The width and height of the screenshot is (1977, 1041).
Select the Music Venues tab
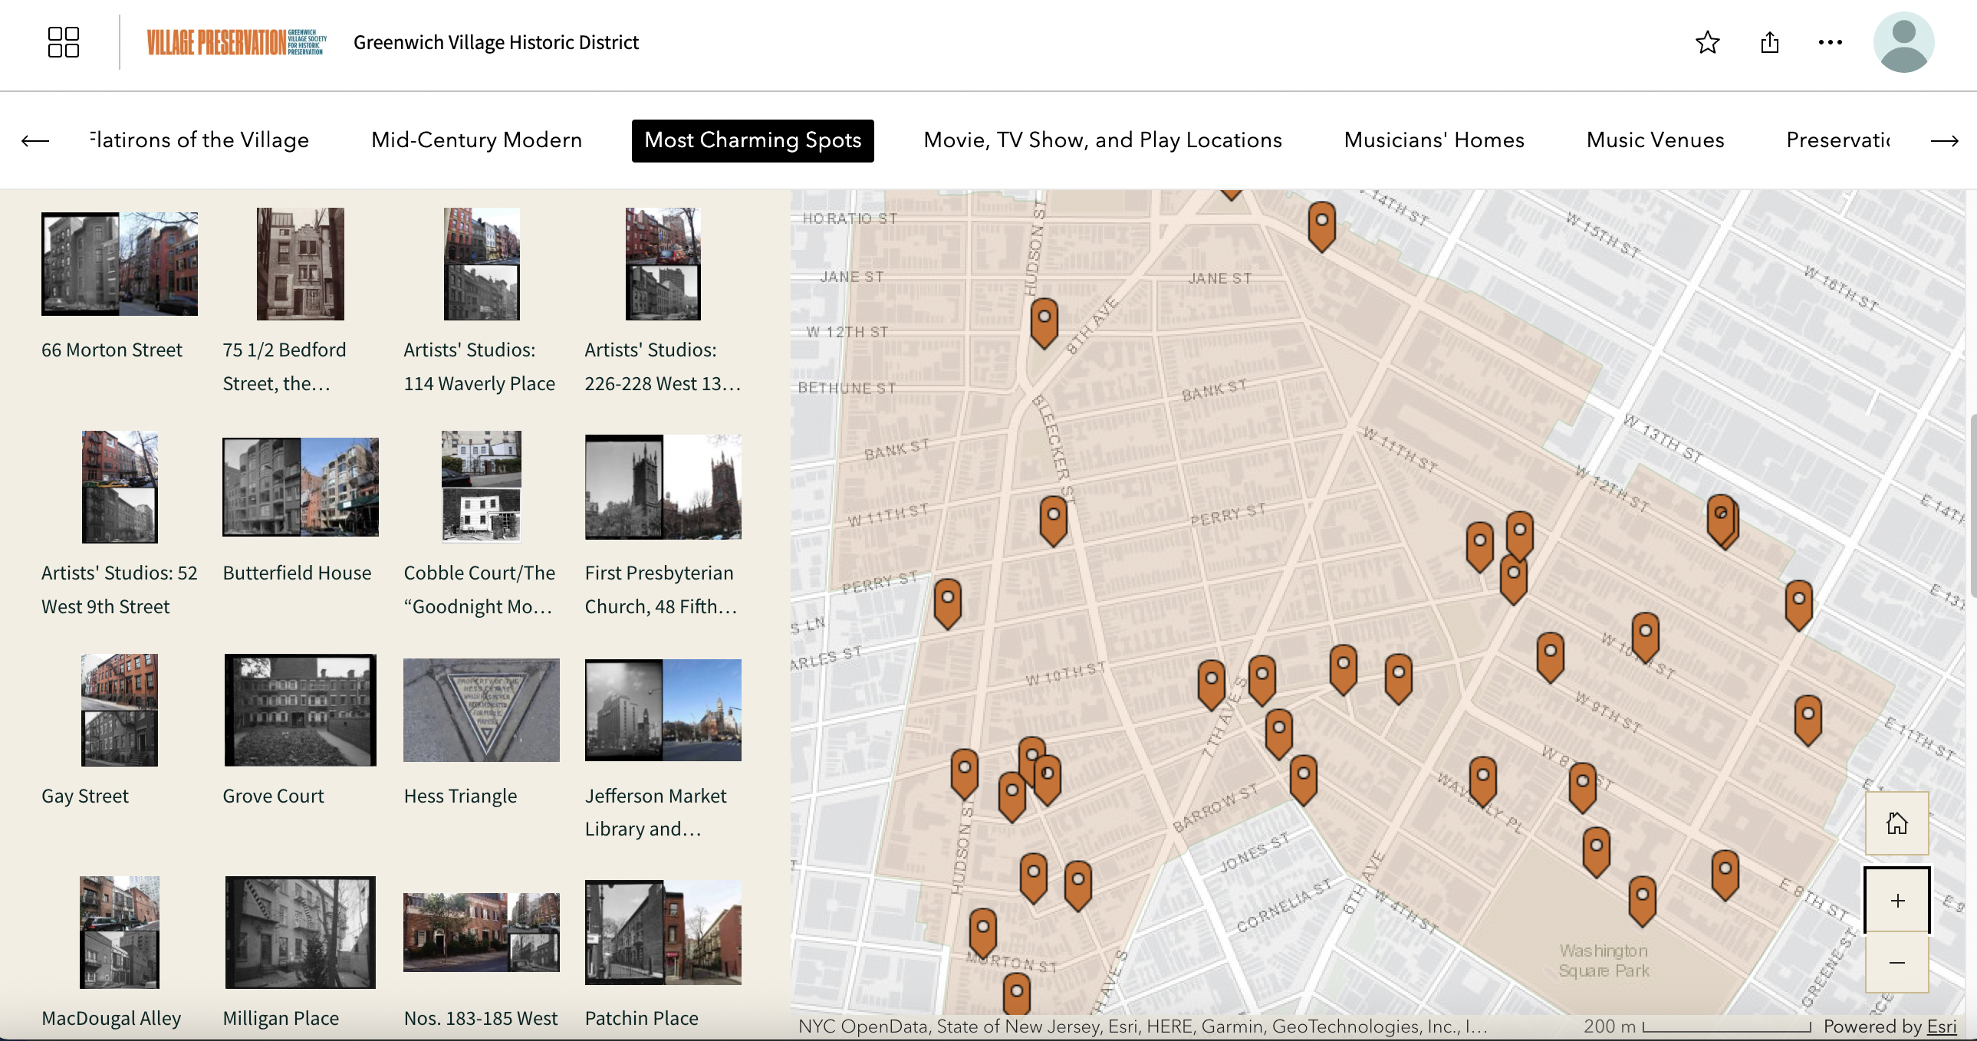click(x=1655, y=140)
